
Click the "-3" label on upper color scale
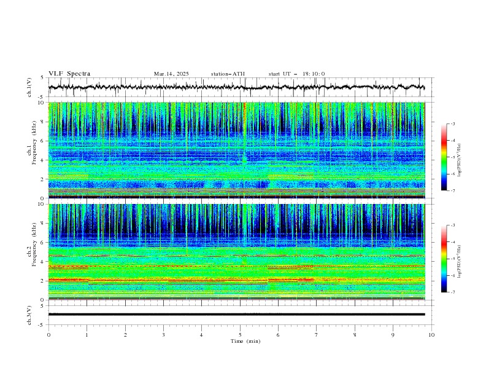(x=452, y=123)
